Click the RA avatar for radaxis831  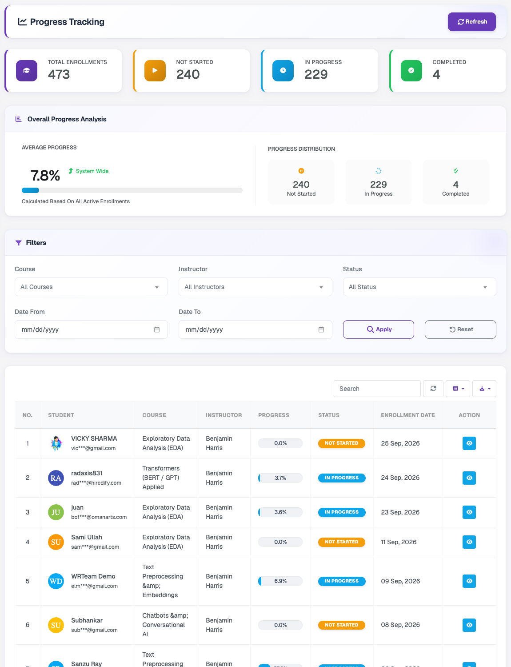pos(56,478)
